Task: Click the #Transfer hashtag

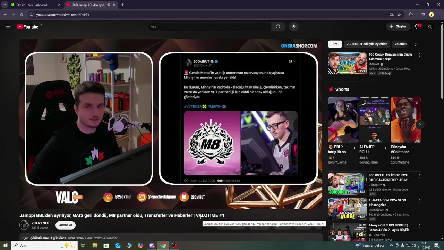Action: click(110, 238)
